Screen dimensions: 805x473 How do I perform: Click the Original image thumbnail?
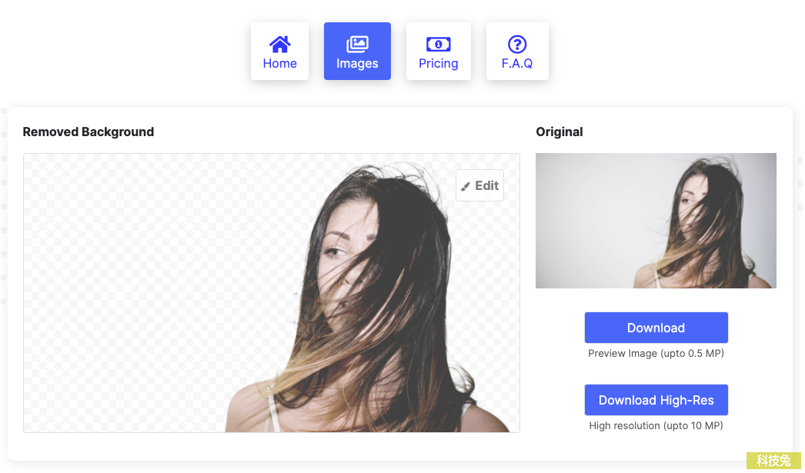coord(656,221)
